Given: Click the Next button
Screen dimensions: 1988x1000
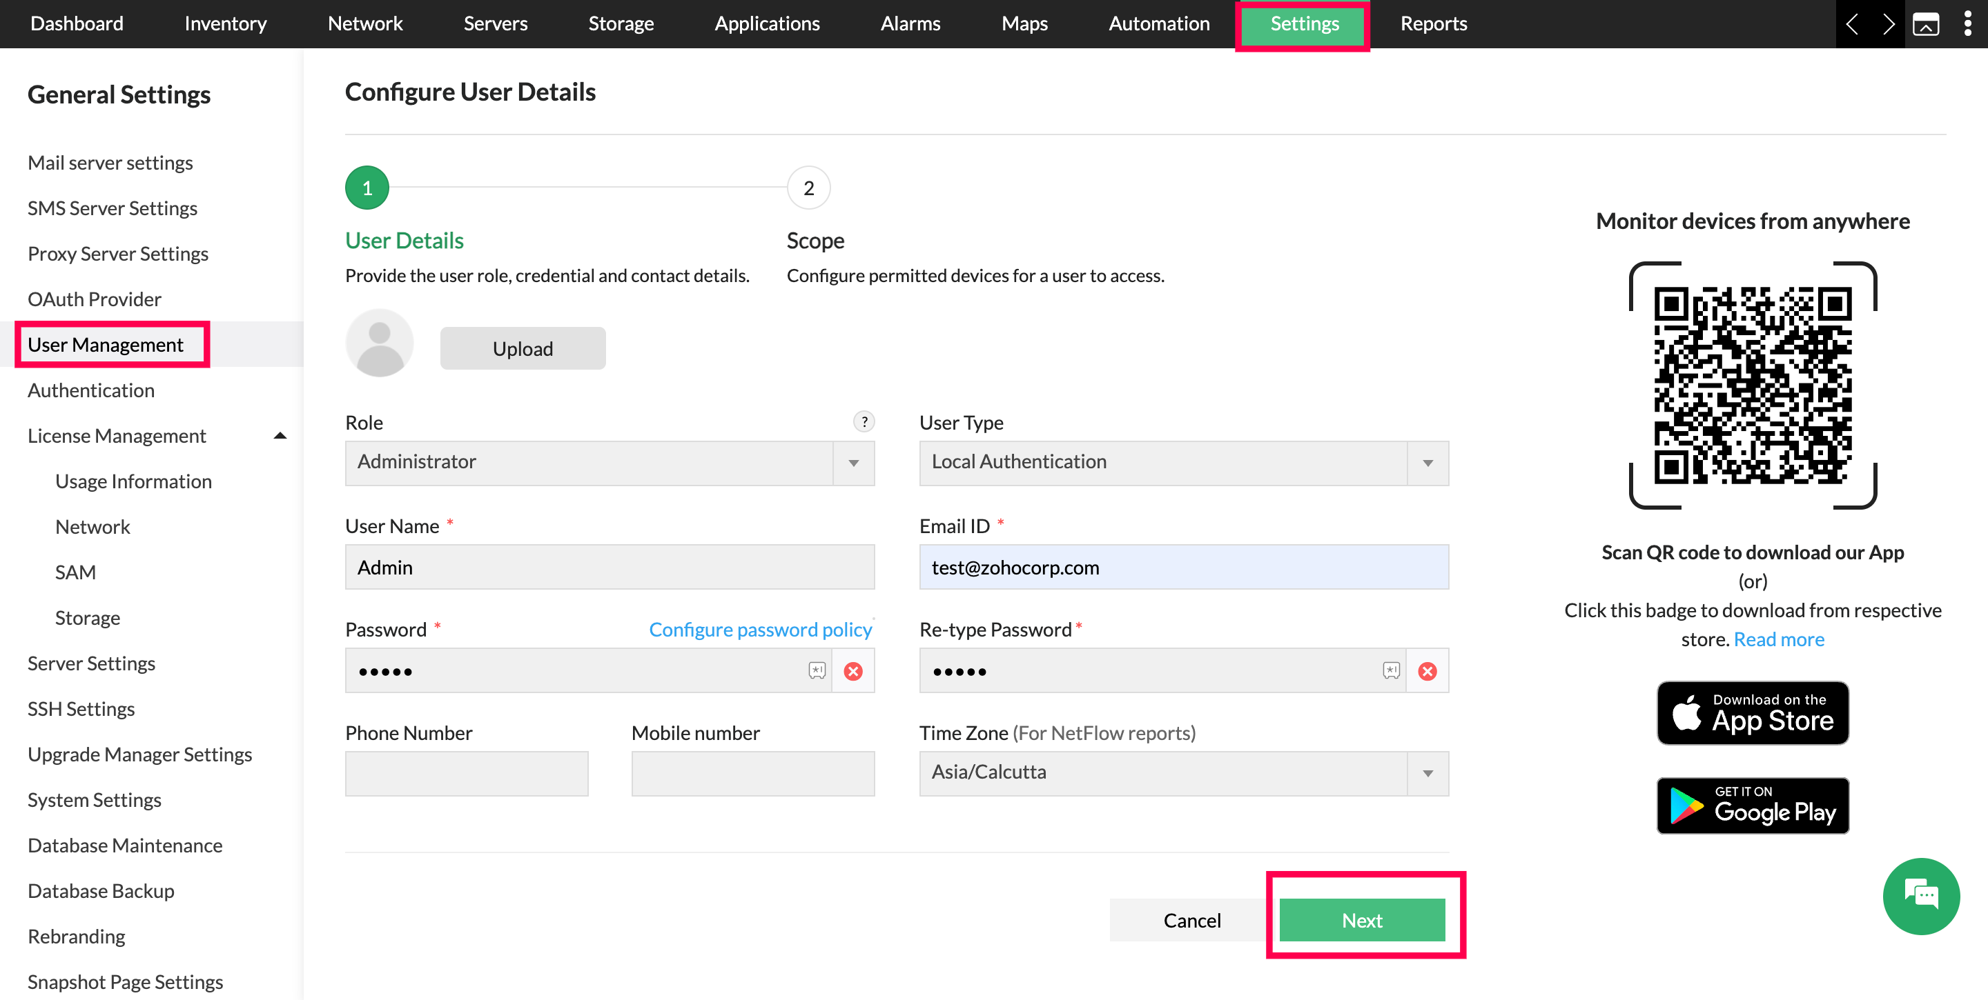Looking at the screenshot, I should click(x=1361, y=920).
